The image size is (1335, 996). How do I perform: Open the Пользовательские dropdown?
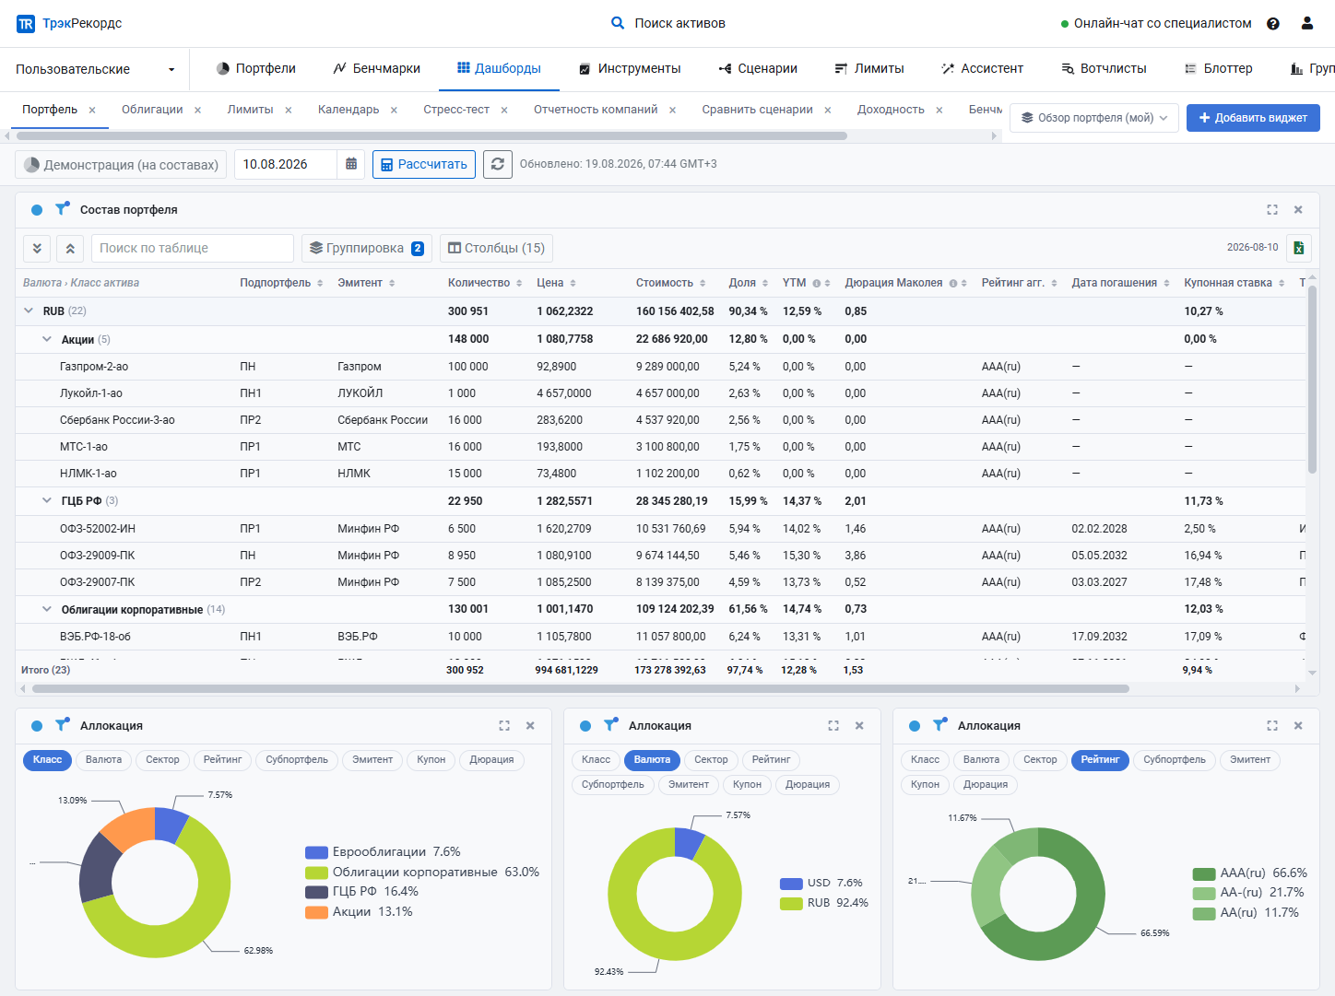point(95,69)
